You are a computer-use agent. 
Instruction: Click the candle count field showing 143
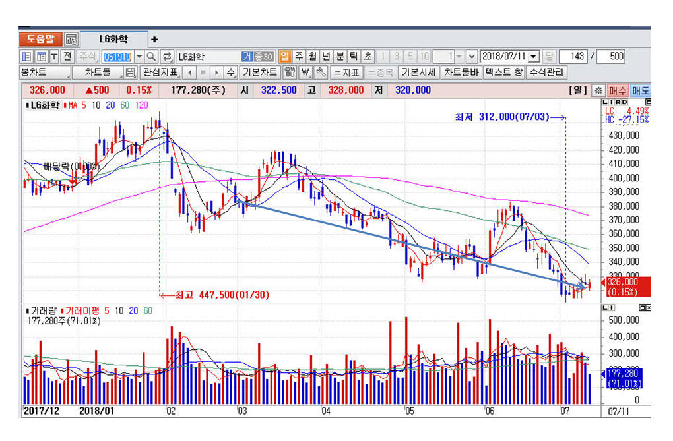point(575,57)
